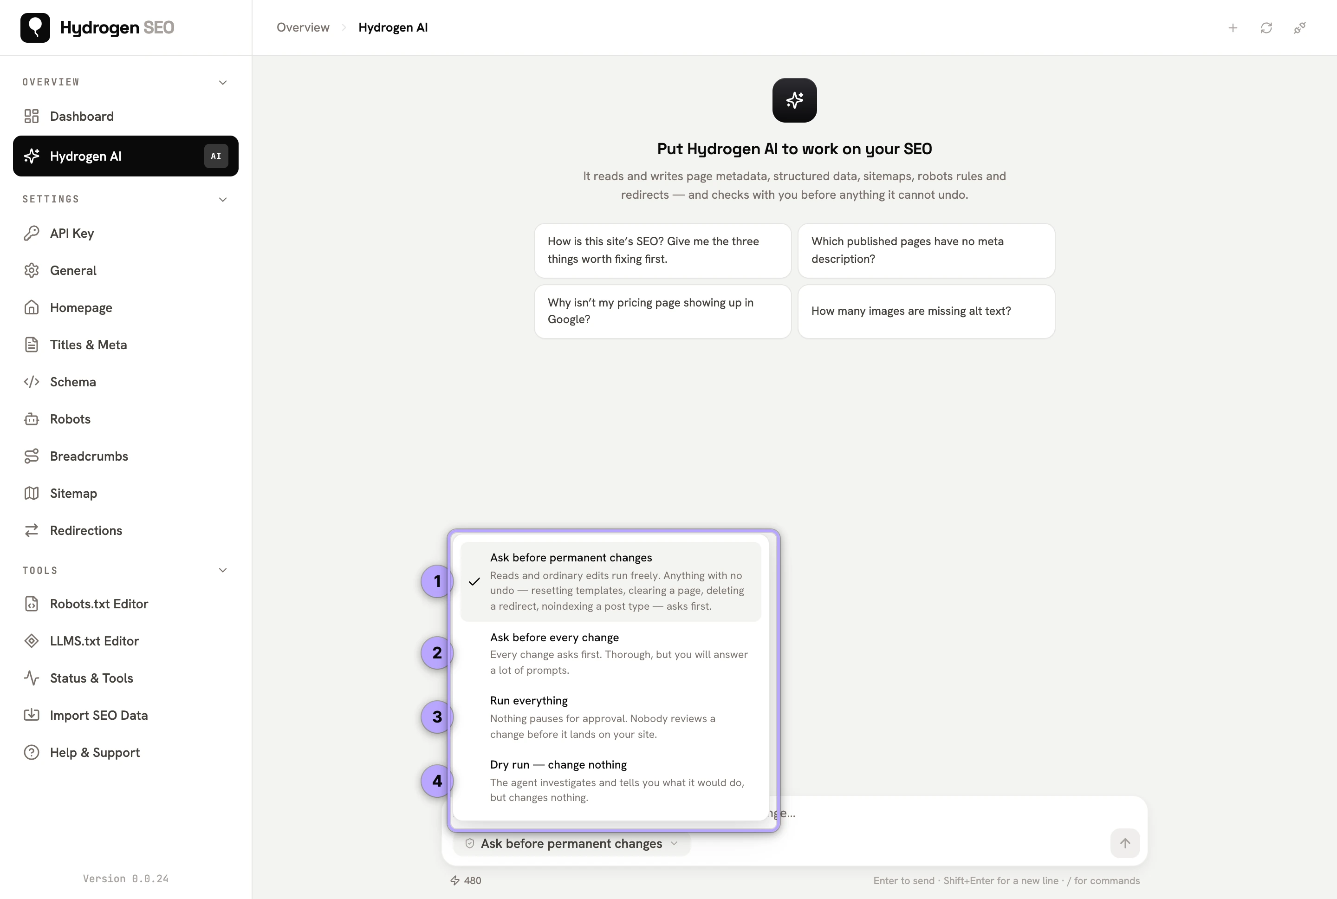
Task: Click the map icon beside Sitemap
Action: (32, 494)
